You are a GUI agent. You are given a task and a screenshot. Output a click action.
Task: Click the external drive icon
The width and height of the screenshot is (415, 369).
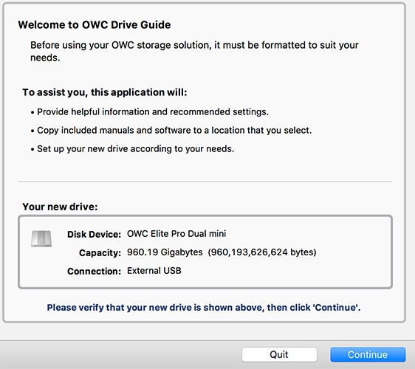coord(41,238)
